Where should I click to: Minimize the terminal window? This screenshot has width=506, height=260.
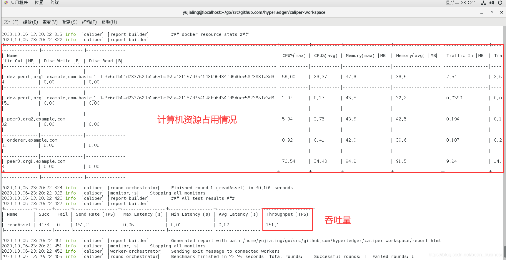482,13
